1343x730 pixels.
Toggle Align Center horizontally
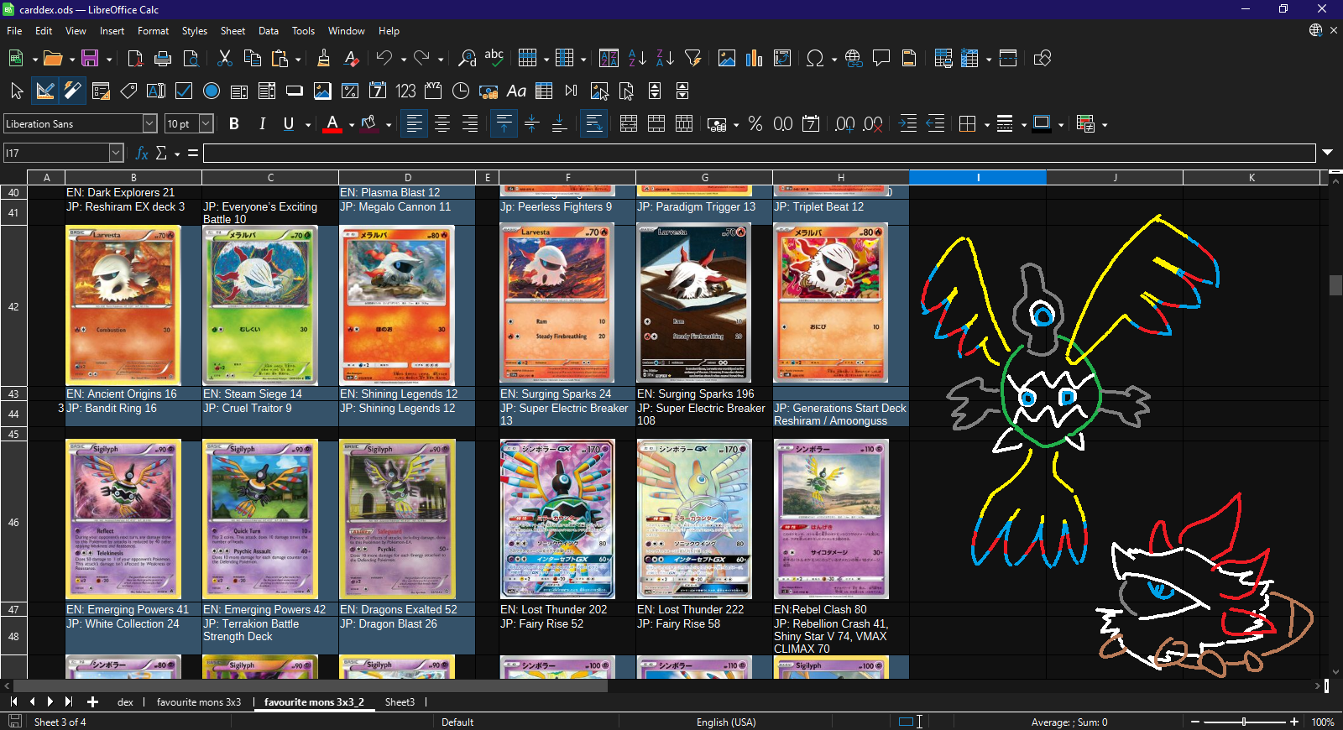tap(442, 124)
